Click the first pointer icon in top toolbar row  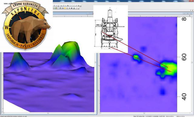(54, 6)
